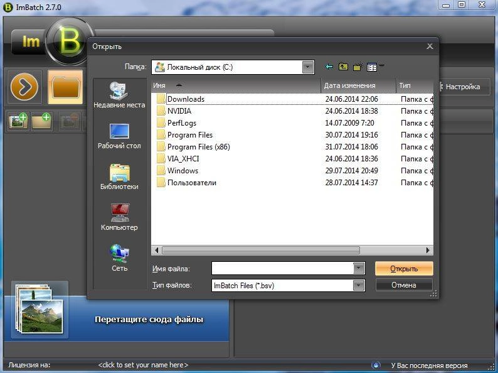Click the orange open-task folder icon
Image resolution: width=498 pixels, height=373 pixels.
click(65, 87)
